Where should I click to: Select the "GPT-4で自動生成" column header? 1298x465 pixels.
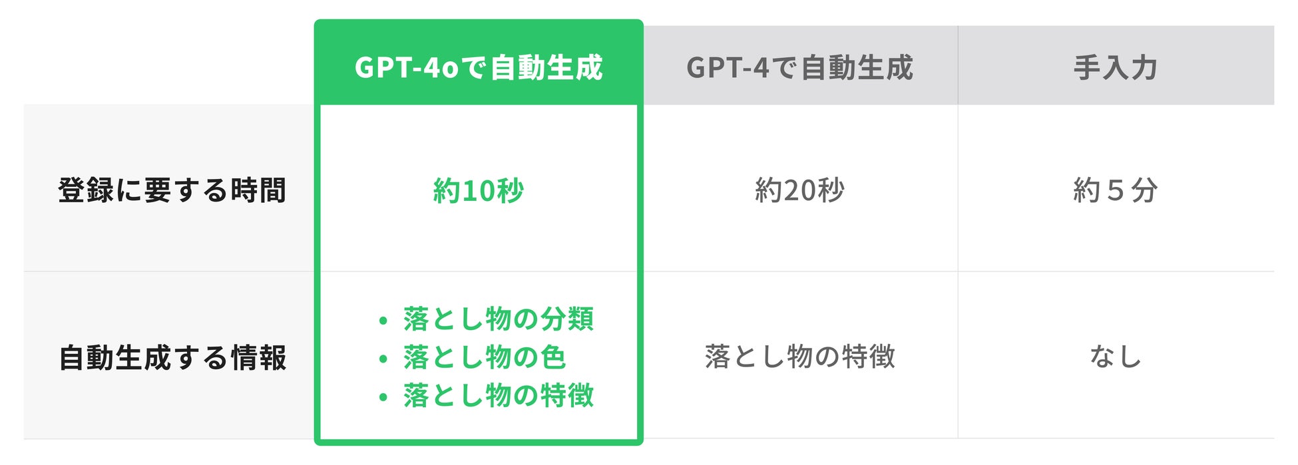coord(799,67)
